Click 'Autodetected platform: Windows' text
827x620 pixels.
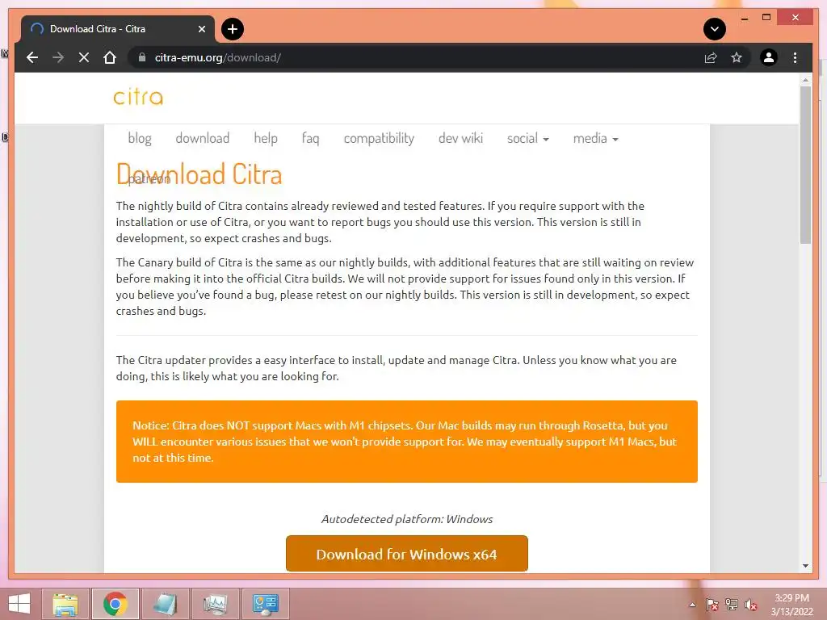coord(407,519)
